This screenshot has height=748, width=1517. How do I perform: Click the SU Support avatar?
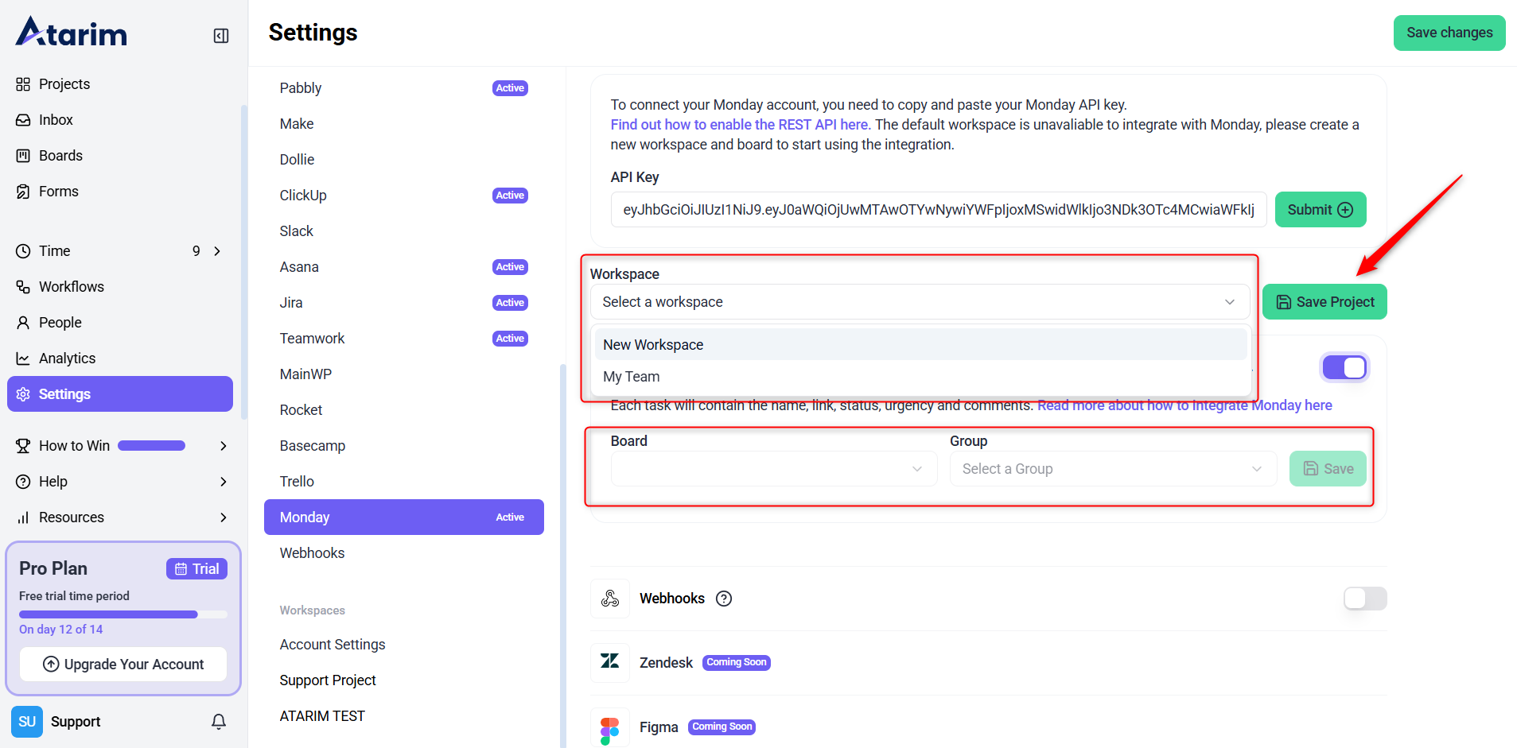(27, 722)
